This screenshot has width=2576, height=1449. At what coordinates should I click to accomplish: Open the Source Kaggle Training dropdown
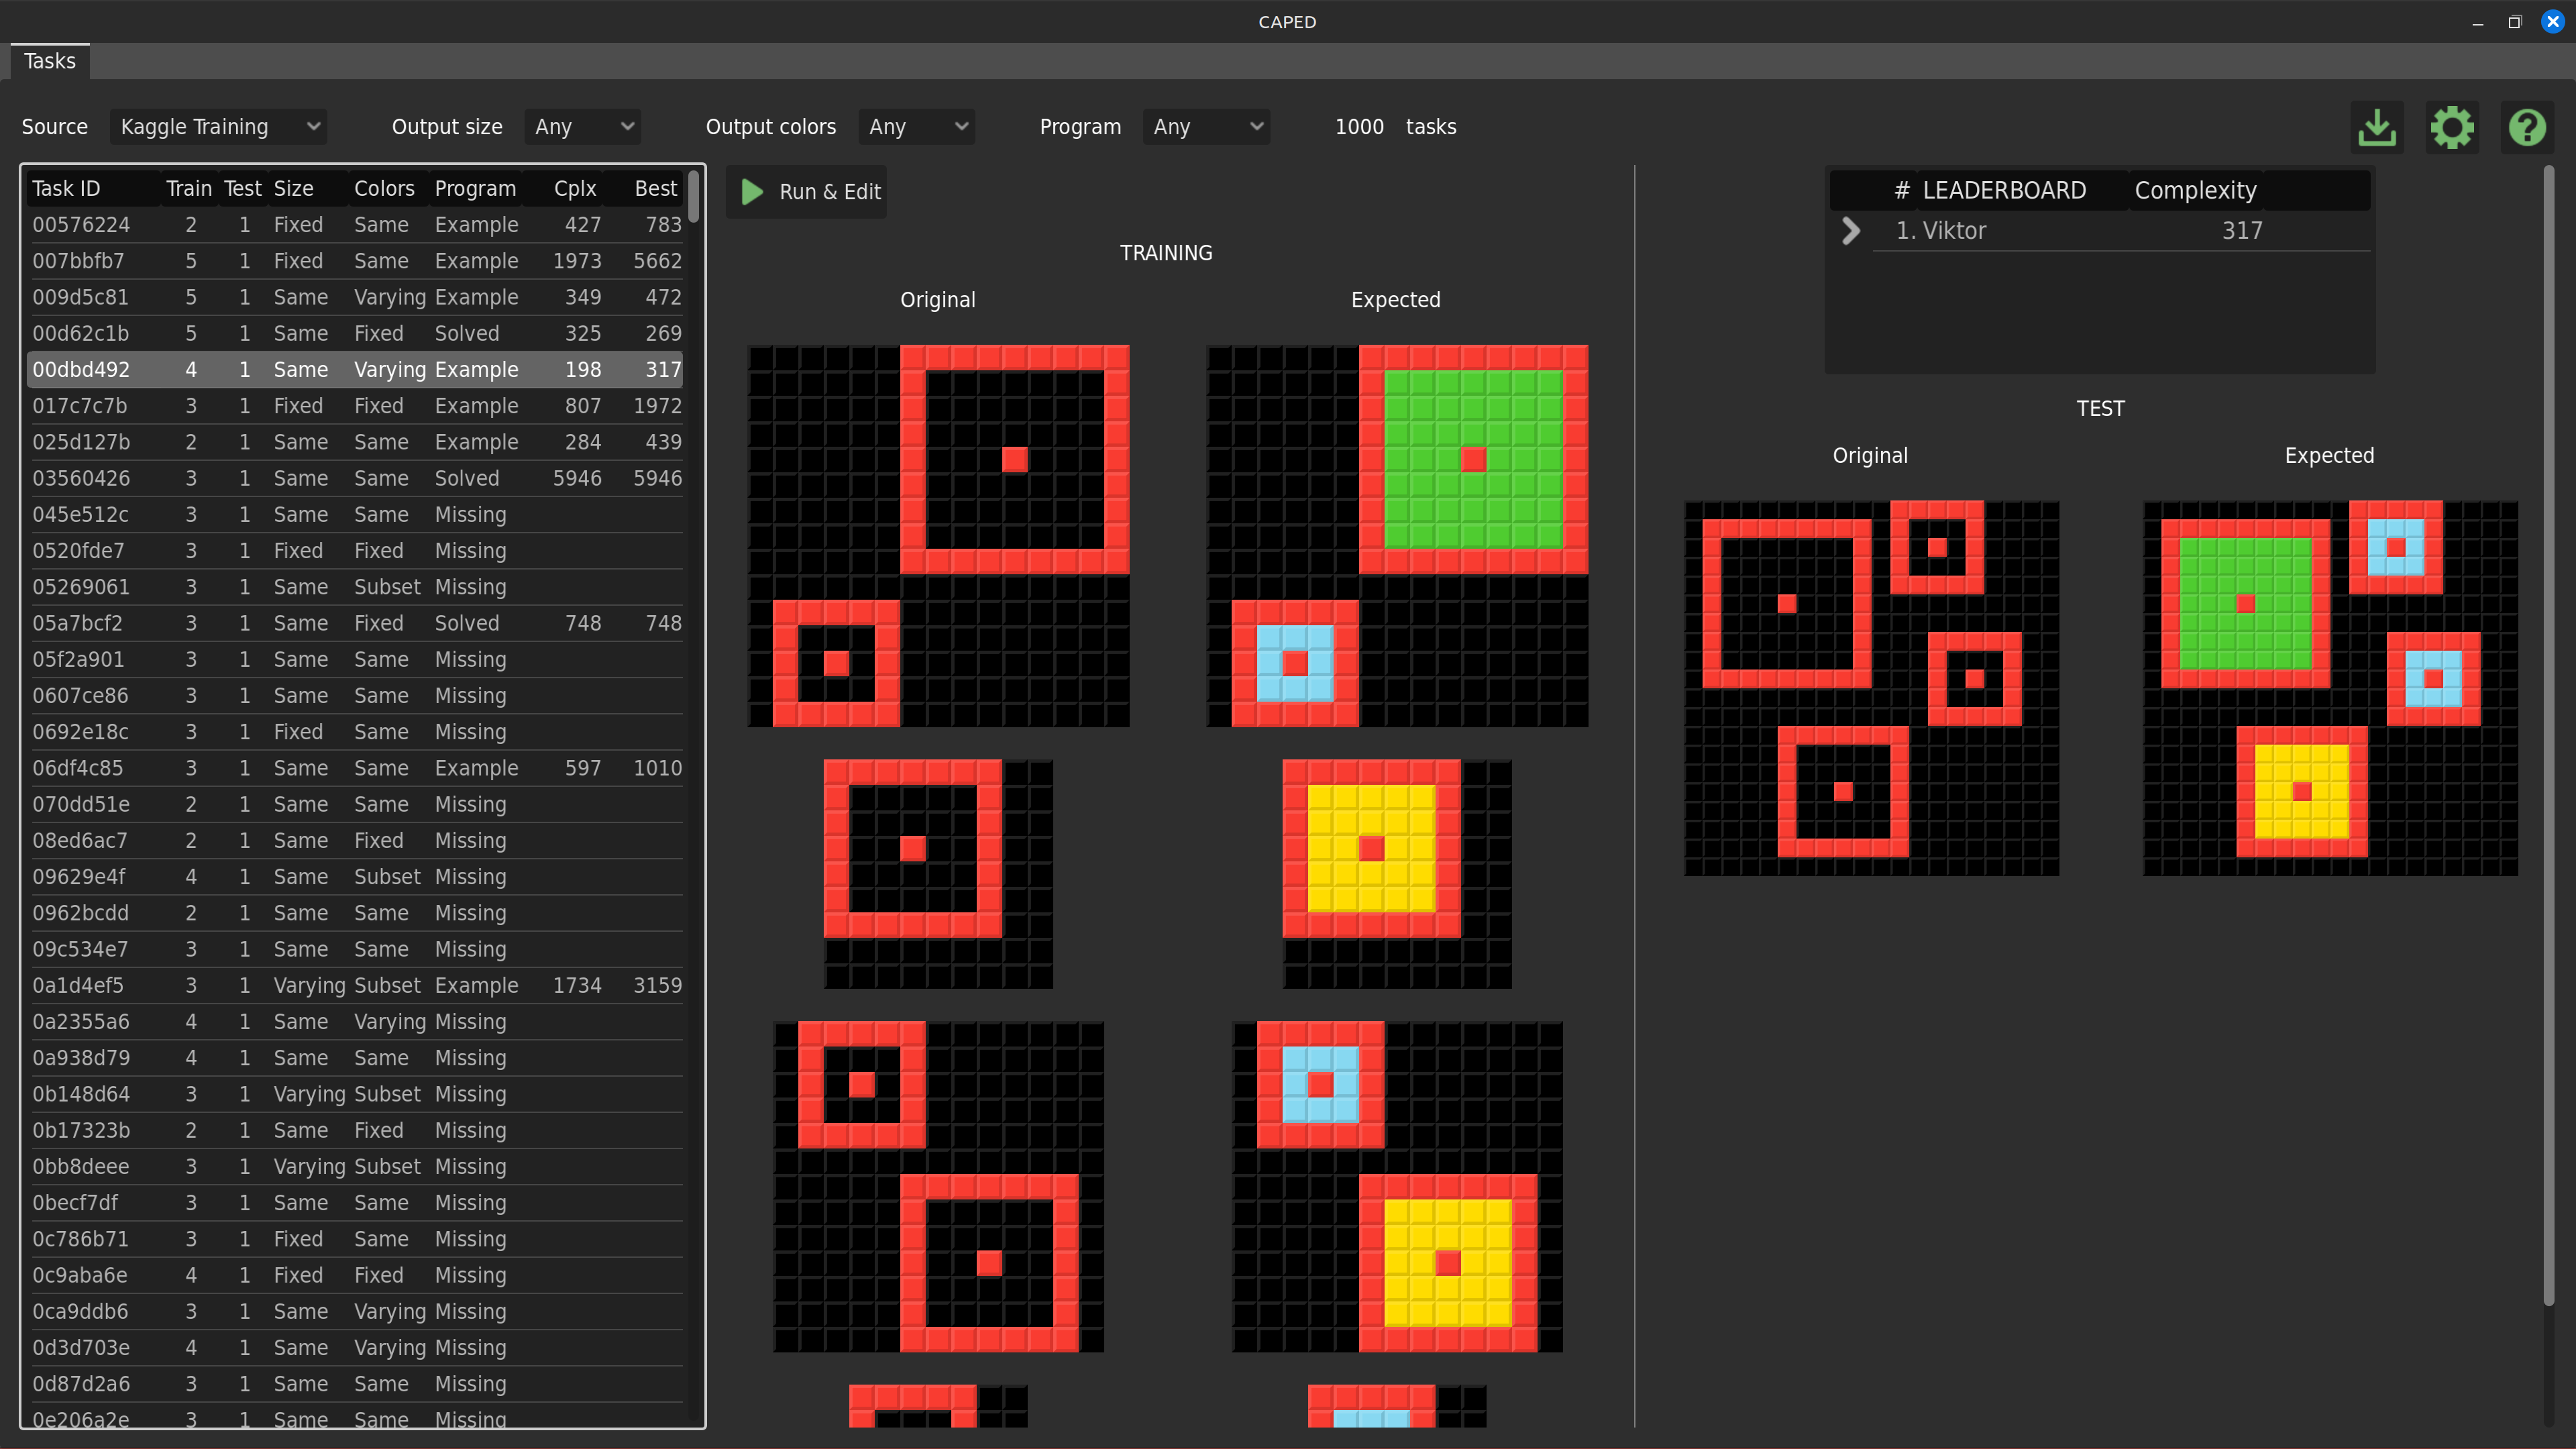coord(218,127)
